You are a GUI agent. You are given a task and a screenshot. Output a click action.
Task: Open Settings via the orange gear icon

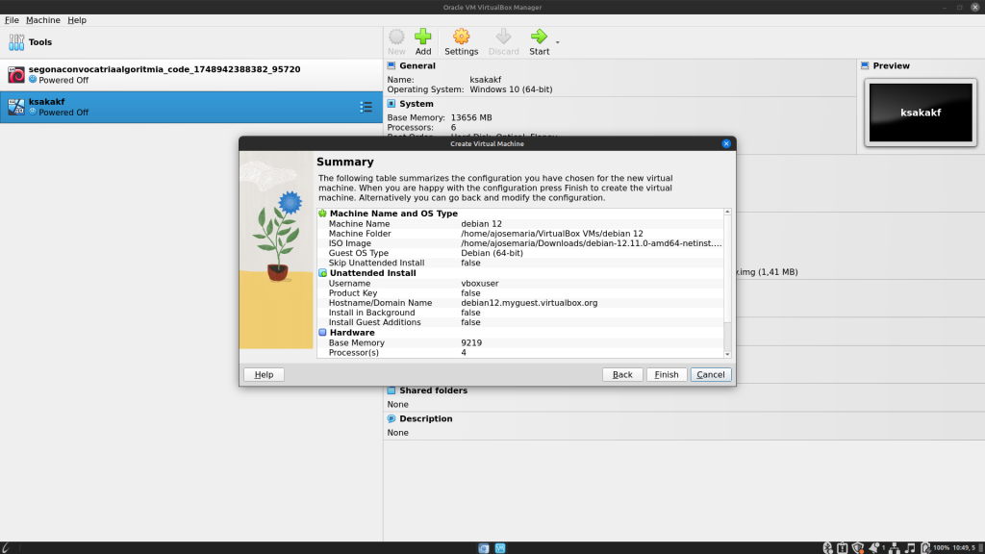pos(461,37)
